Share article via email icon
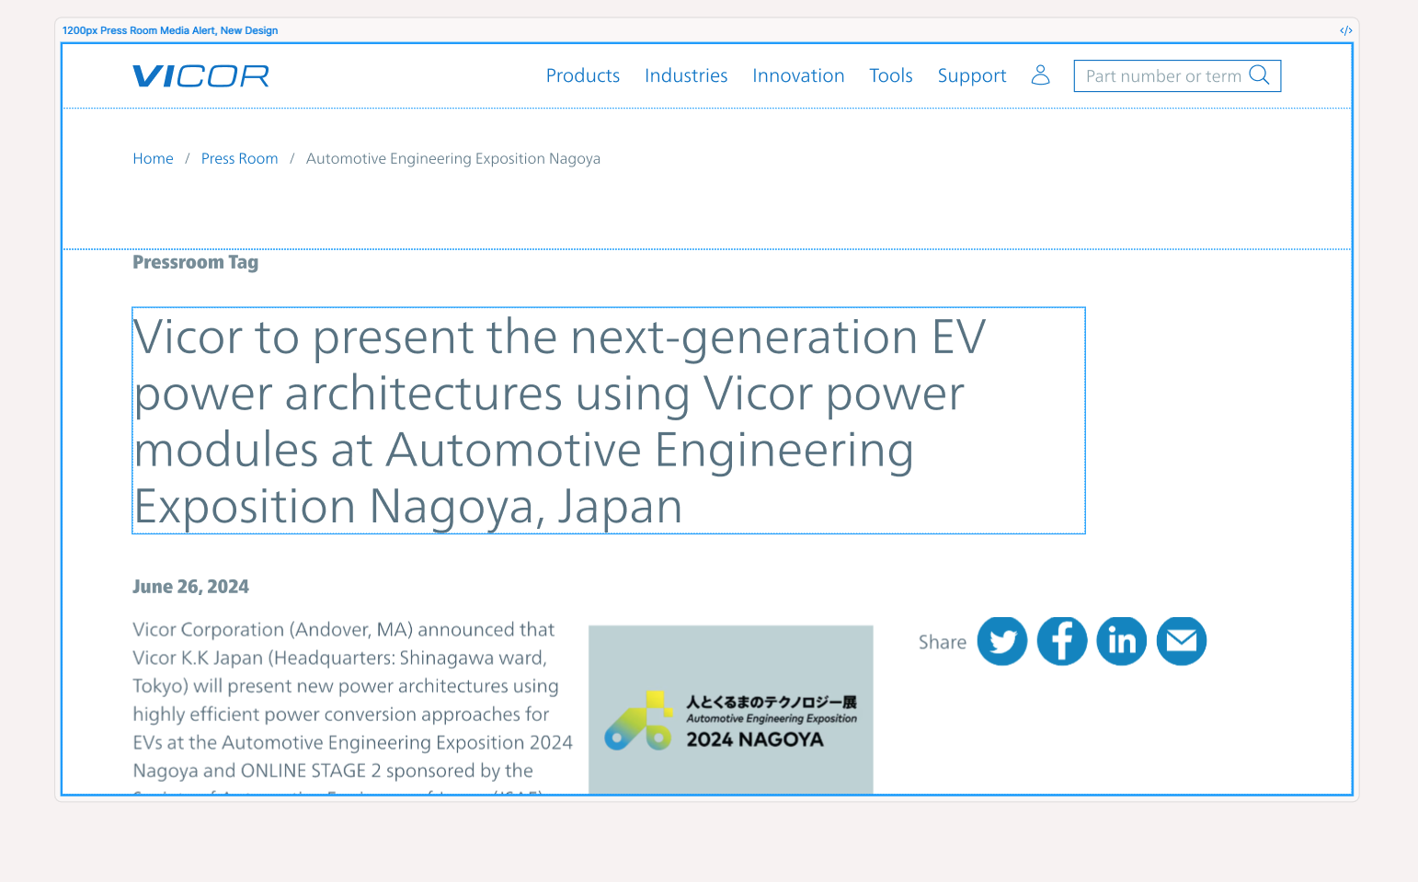This screenshot has height=882, width=1418. pos(1181,641)
